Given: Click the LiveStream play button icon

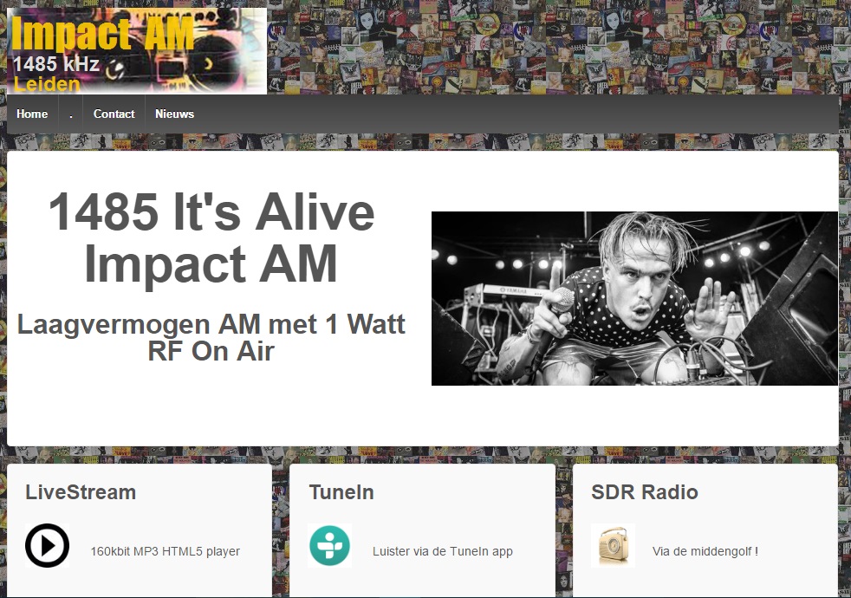Looking at the screenshot, I should pos(47,545).
